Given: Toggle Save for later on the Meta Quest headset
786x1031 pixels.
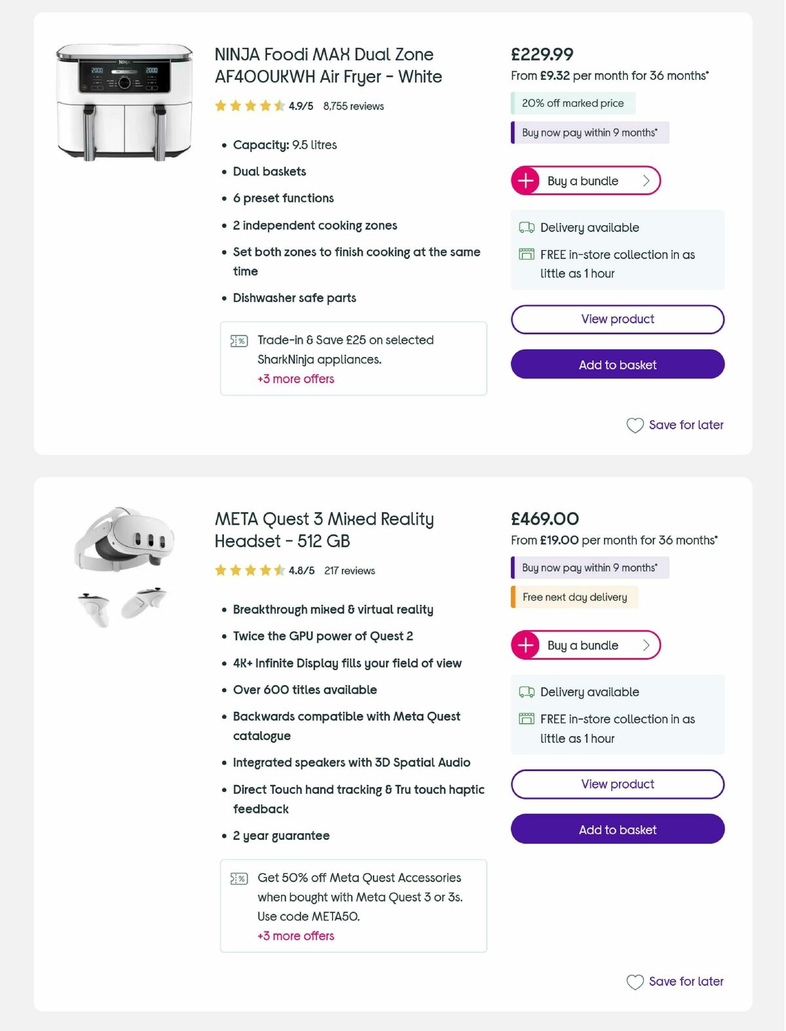Looking at the screenshot, I should [x=675, y=981].
